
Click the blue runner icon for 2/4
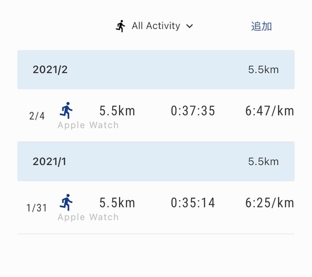click(66, 110)
